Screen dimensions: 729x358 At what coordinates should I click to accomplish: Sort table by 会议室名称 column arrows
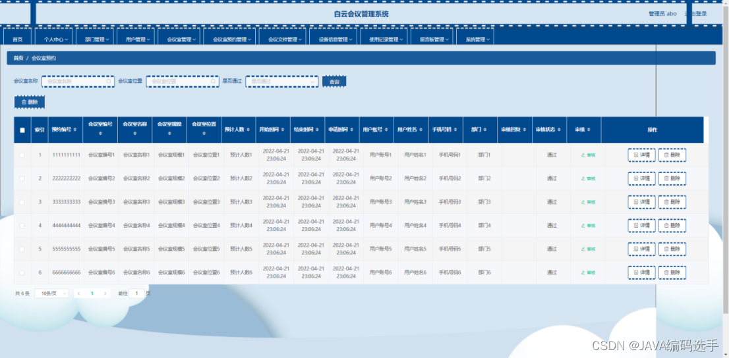(135, 134)
